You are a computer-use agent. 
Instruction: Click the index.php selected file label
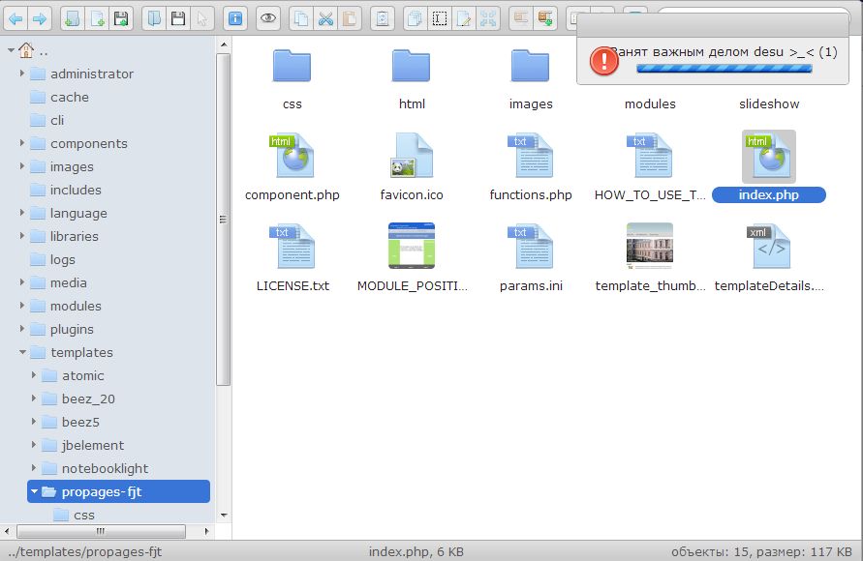[768, 195]
